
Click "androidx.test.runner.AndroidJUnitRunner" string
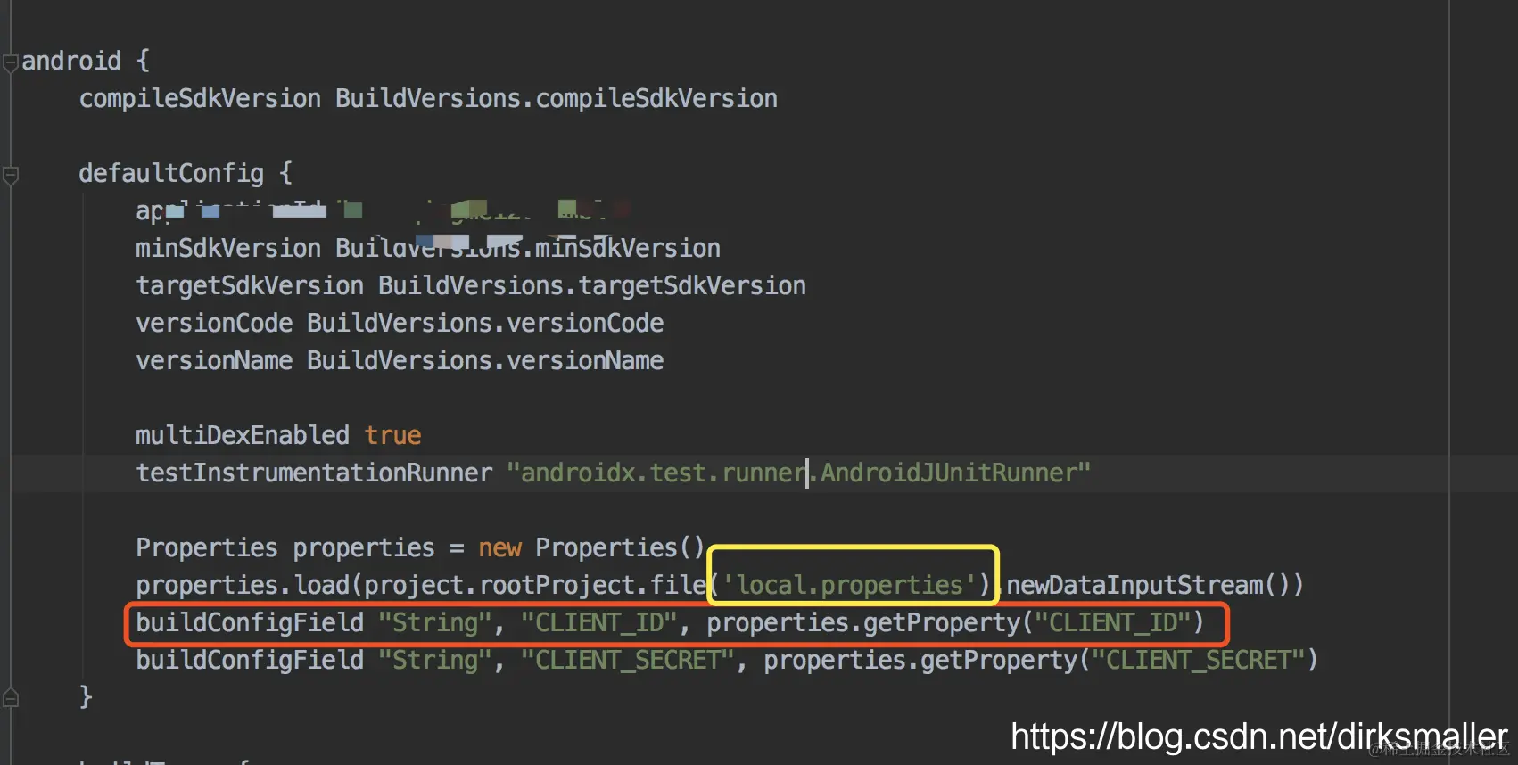(x=799, y=473)
